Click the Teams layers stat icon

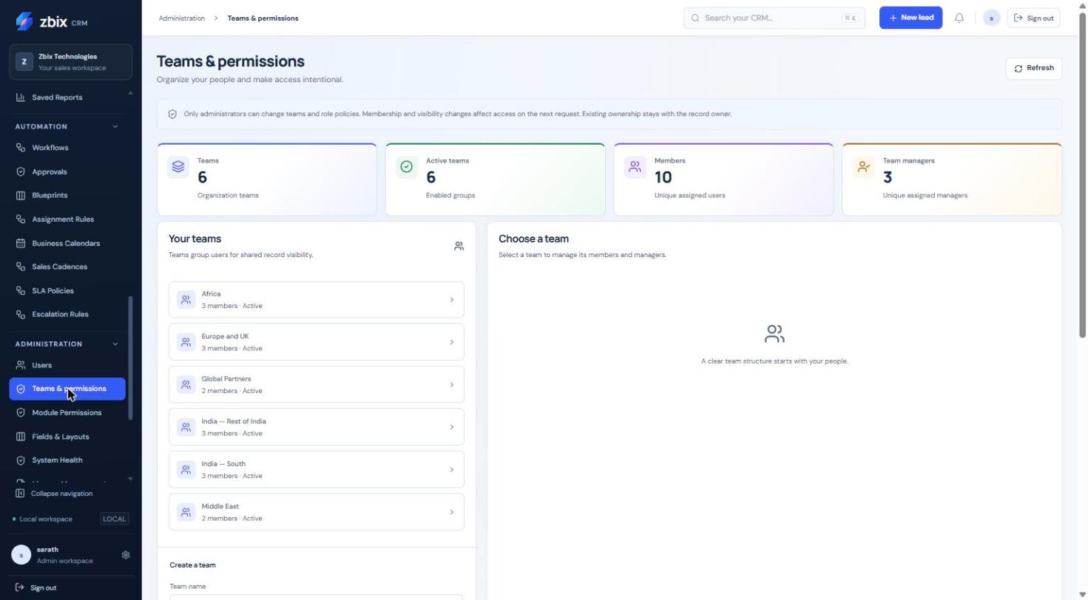click(178, 167)
